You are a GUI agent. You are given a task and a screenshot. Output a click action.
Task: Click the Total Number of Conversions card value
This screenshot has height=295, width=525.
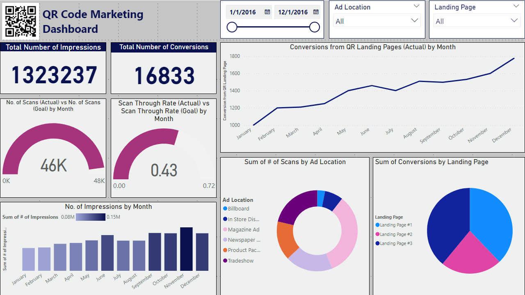pyautogui.click(x=164, y=75)
